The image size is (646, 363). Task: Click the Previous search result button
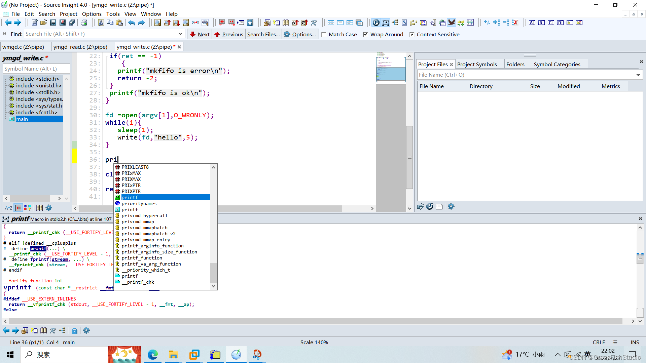(x=229, y=34)
